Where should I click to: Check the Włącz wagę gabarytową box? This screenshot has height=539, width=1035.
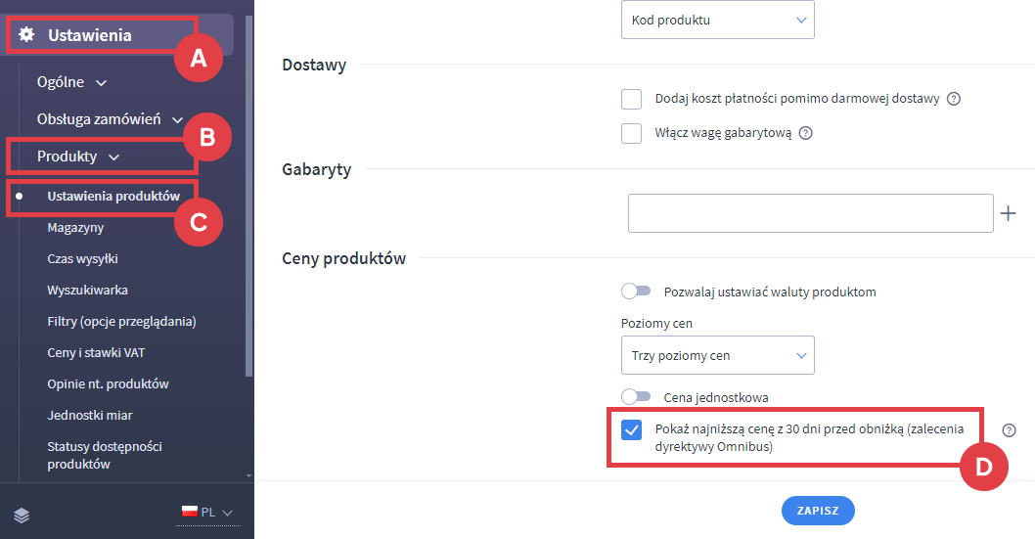coord(631,133)
